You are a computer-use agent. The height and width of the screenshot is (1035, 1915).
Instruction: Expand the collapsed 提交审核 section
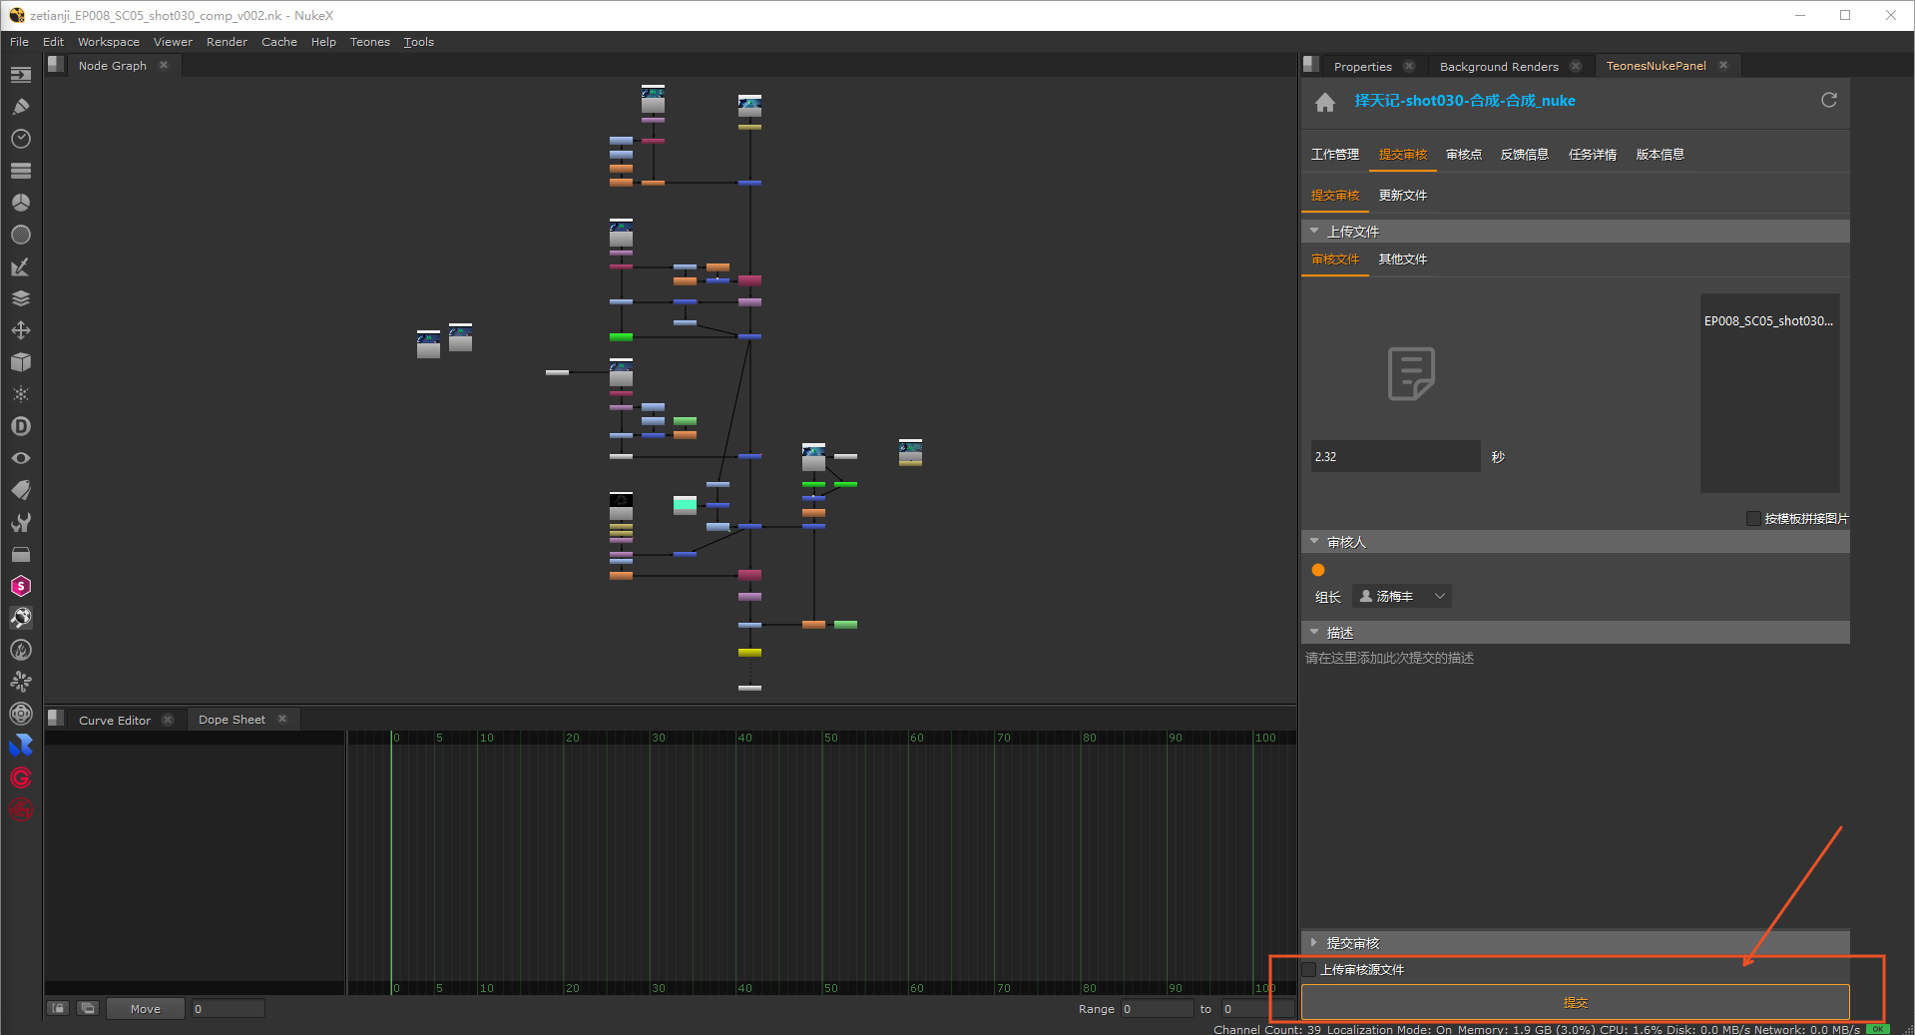[1314, 942]
